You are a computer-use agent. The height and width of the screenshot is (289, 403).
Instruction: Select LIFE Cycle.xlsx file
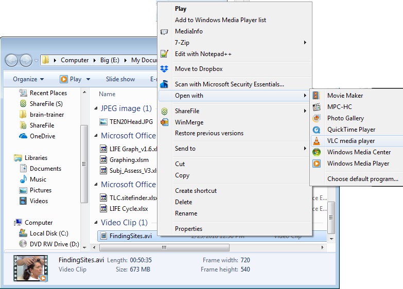pyautogui.click(x=129, y=209)
